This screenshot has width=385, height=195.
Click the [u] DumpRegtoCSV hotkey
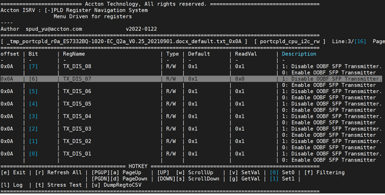(117, 185)
